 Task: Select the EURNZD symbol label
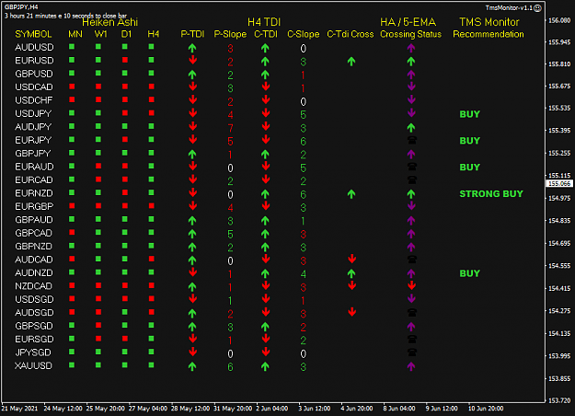click(34, 193)
